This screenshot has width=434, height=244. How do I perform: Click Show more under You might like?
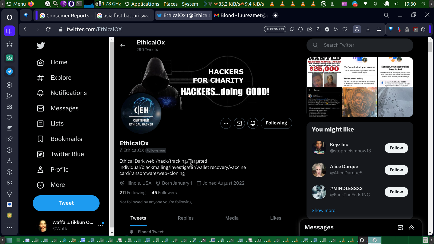[x=323, y=211]
